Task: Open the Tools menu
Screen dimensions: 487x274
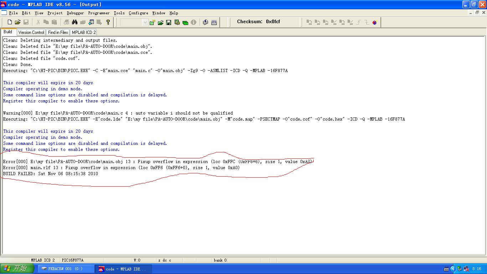Action: tap(119, 13)
